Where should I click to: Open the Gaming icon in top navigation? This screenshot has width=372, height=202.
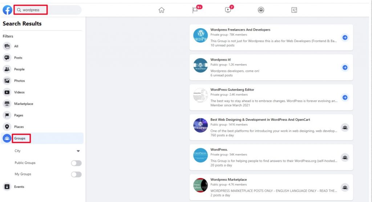coord(294,10)
